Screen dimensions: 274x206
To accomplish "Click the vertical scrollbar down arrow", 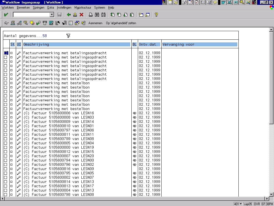I will point(271,194).
